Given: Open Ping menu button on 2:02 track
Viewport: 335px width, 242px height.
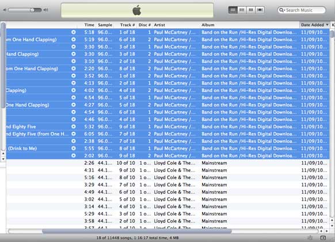Looking at the screenshot, I should click(74, 156).
